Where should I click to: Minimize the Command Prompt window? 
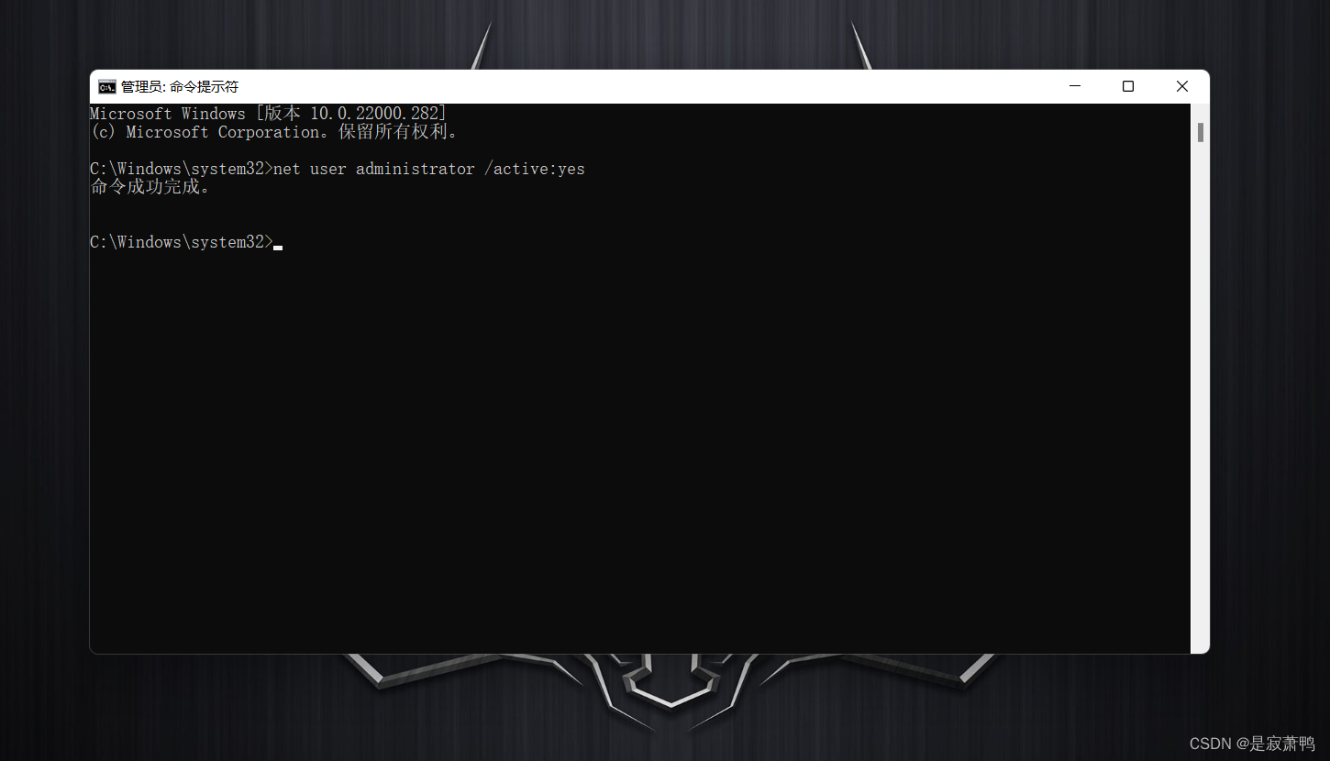point(1075,87)
